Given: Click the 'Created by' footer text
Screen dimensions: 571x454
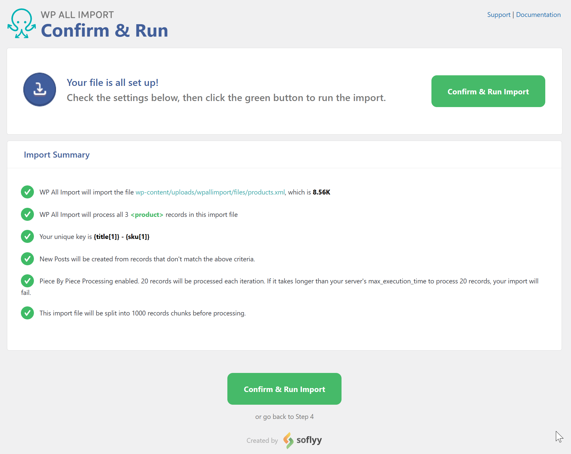Looking at the screenshot, I should pos(262,440).
